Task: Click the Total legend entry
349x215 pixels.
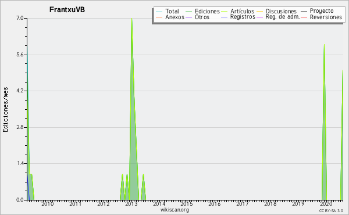Action: (168, 11)
